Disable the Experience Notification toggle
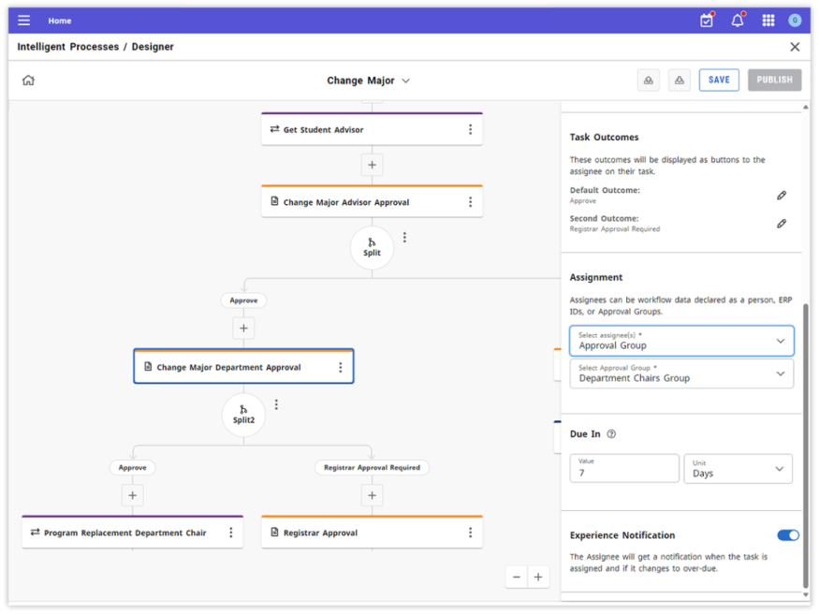The image size is (819, 614). click(x=788, y=535)
